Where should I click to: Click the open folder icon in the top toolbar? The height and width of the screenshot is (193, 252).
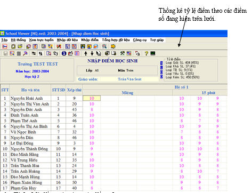point(20,46)
